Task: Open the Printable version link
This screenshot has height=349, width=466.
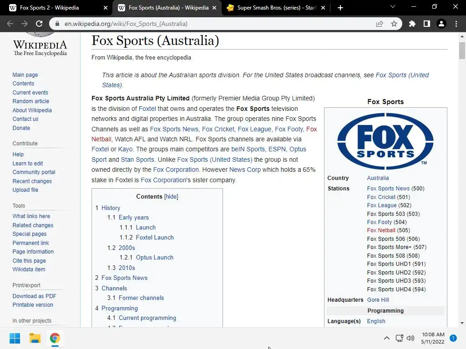Action: tap(33, 305)
